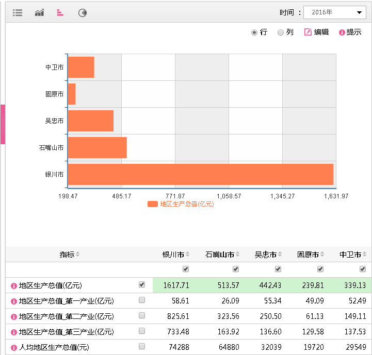Image resolution: width=372 pixels, height=355 pixels.
Task: Click the 银川市 bar in chart
Action: coord(201,175)
